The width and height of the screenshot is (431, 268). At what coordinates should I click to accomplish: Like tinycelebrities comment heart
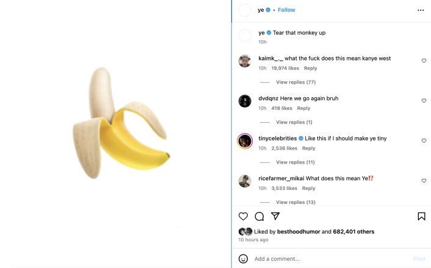(424, 141)
